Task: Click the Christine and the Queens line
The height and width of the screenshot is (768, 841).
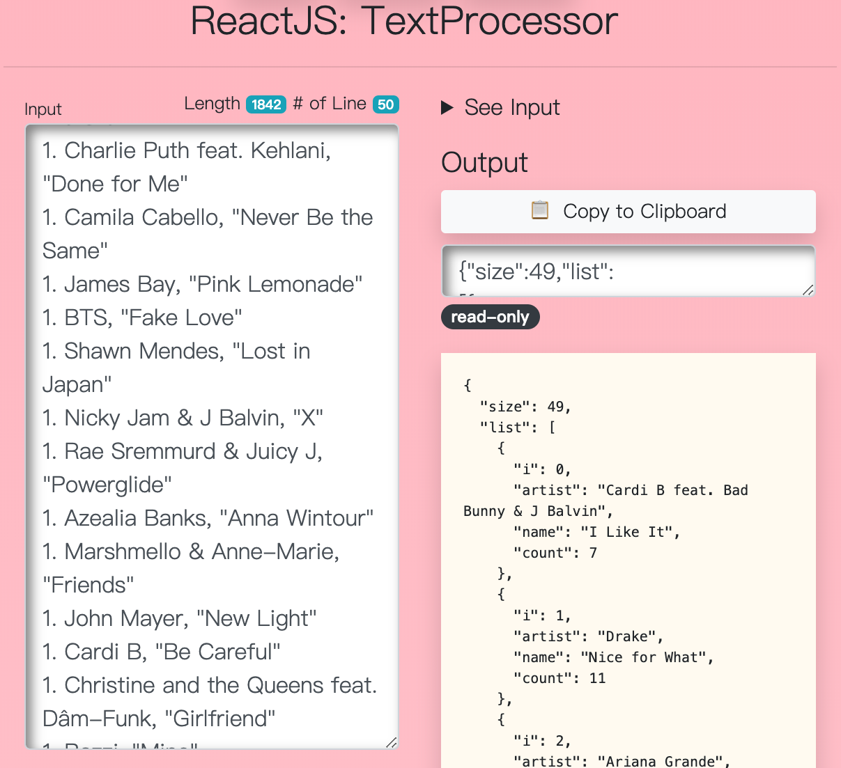Action: [210, 702]
